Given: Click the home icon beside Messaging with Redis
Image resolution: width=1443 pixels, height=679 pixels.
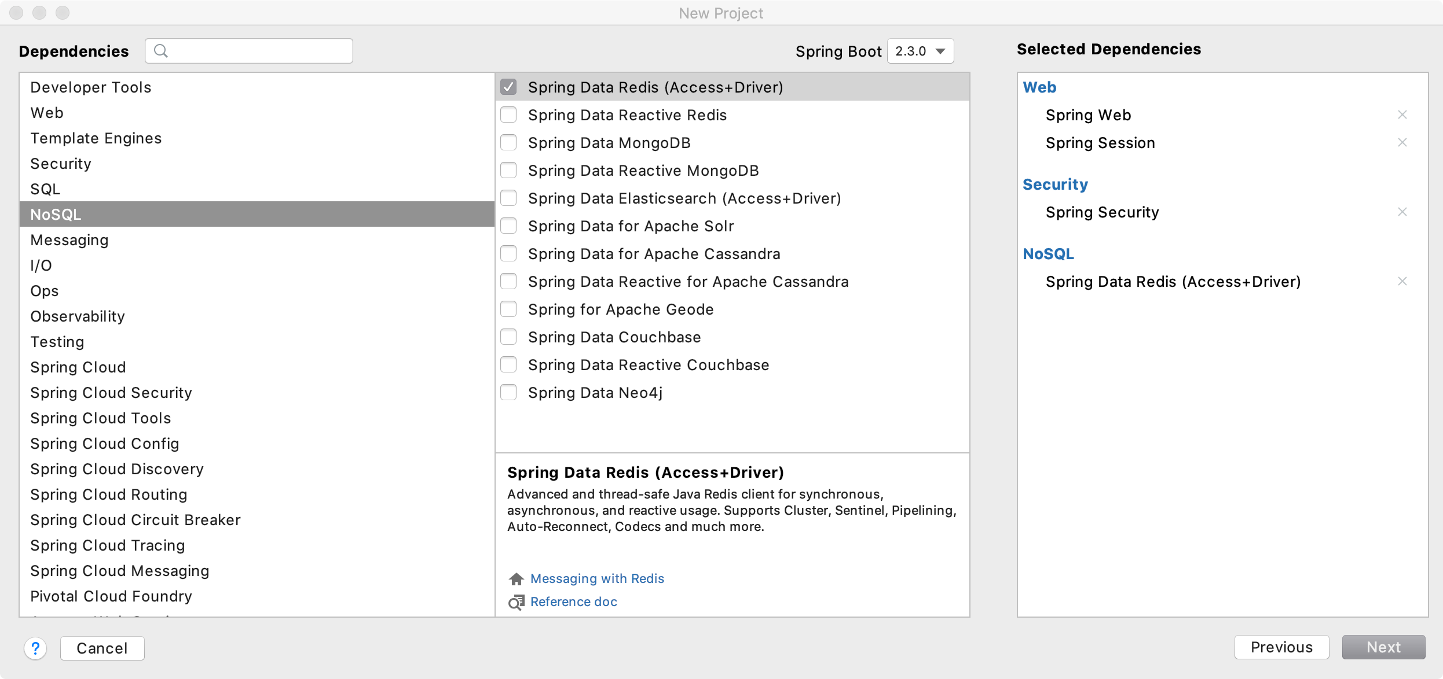Looking at the screenshot, I should 516,579.
